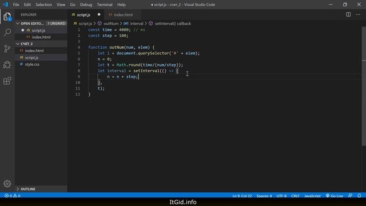Click the errors and warnings status indicator

pos(13,196)
